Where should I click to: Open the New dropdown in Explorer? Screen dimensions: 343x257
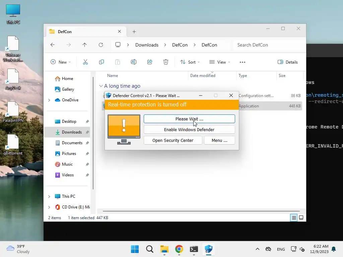pos(61,62)
